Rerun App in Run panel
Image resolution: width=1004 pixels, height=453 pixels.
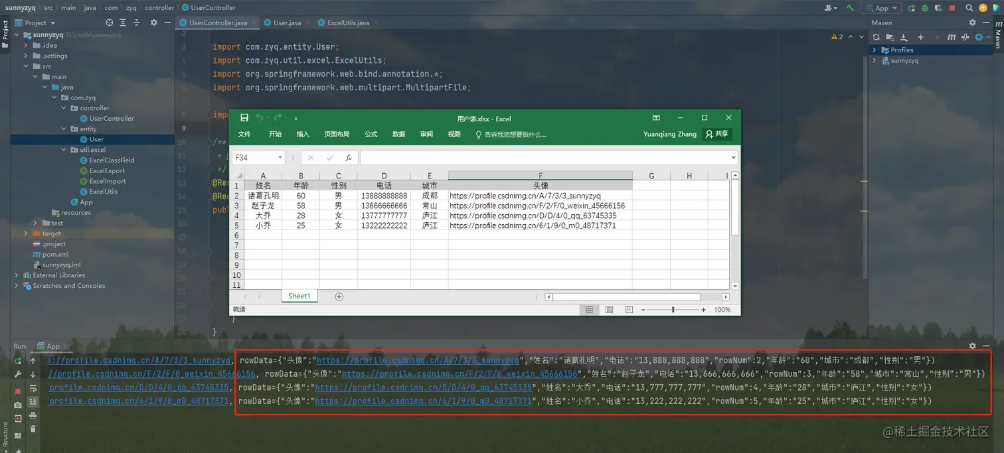pyautogui.click(x=18, y=361)
